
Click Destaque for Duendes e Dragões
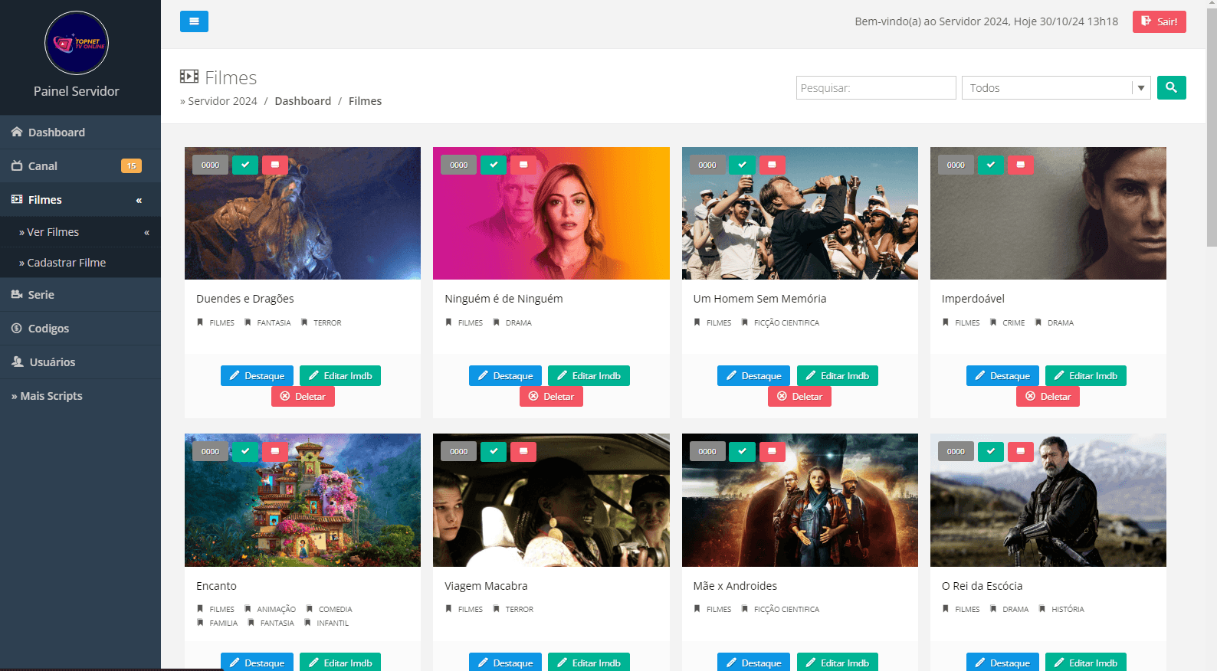pyautogui.click(x=257, y=375)
